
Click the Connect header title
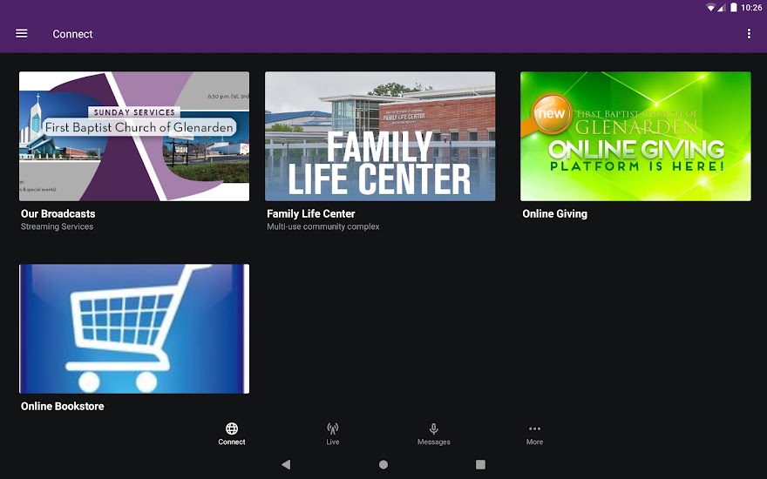(x=72, y=34)
